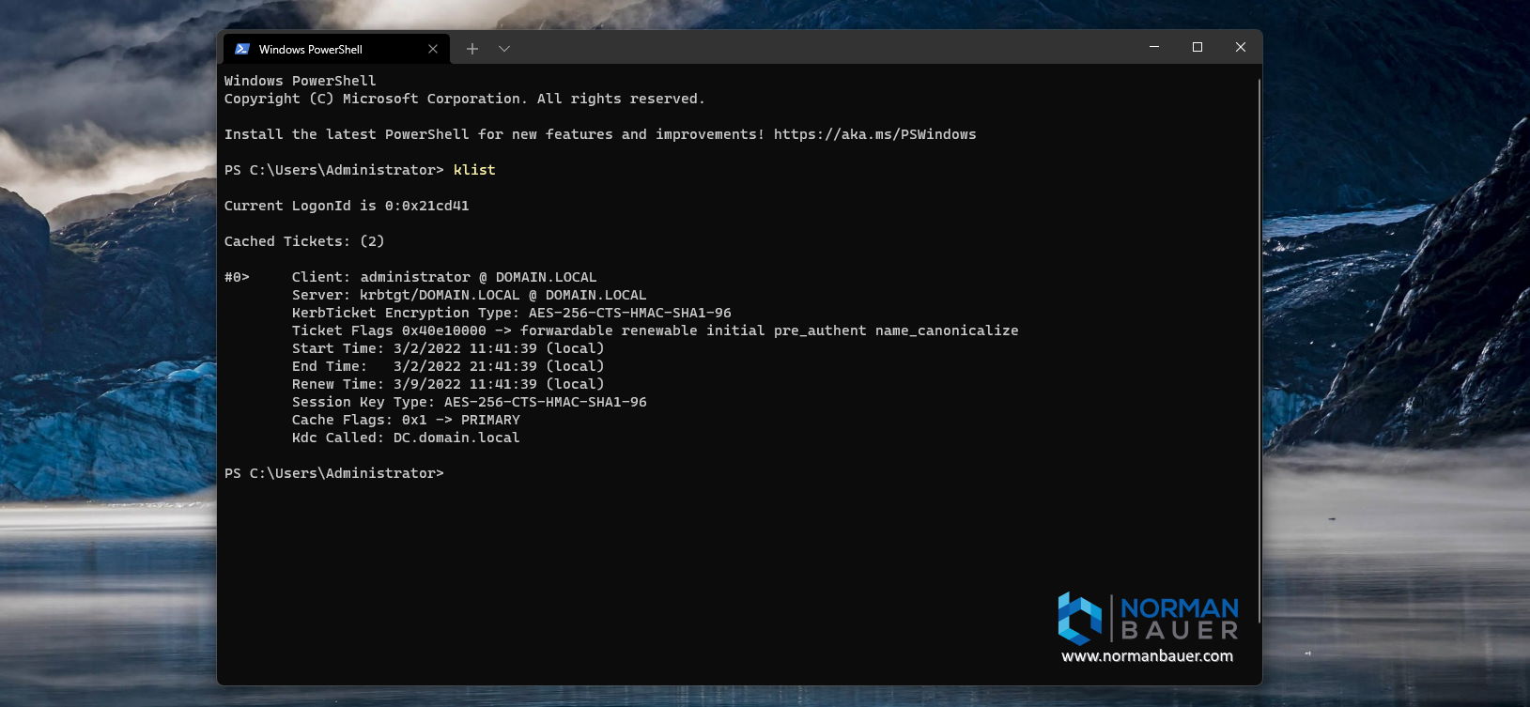Close the terminal window
Image resolution: width=1530 pixels, height=707 pixels.
[x=1241, y=47]
